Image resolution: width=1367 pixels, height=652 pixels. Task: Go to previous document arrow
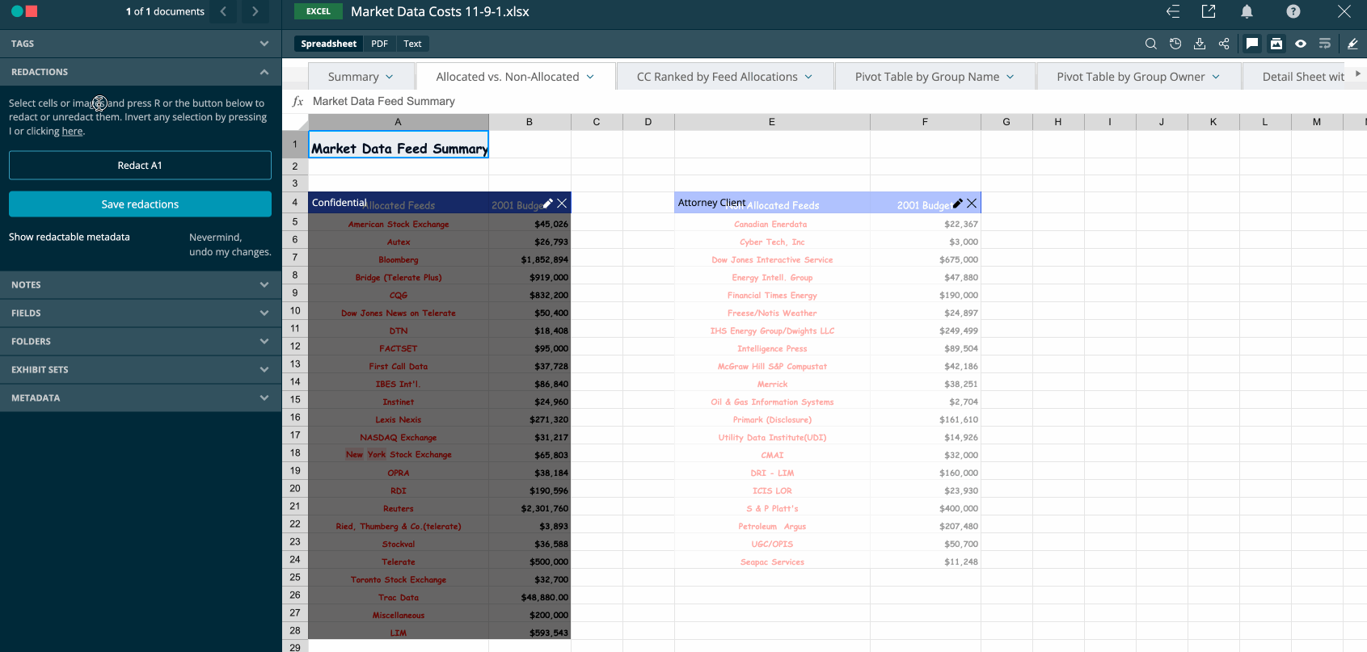(x=223, y=11)
